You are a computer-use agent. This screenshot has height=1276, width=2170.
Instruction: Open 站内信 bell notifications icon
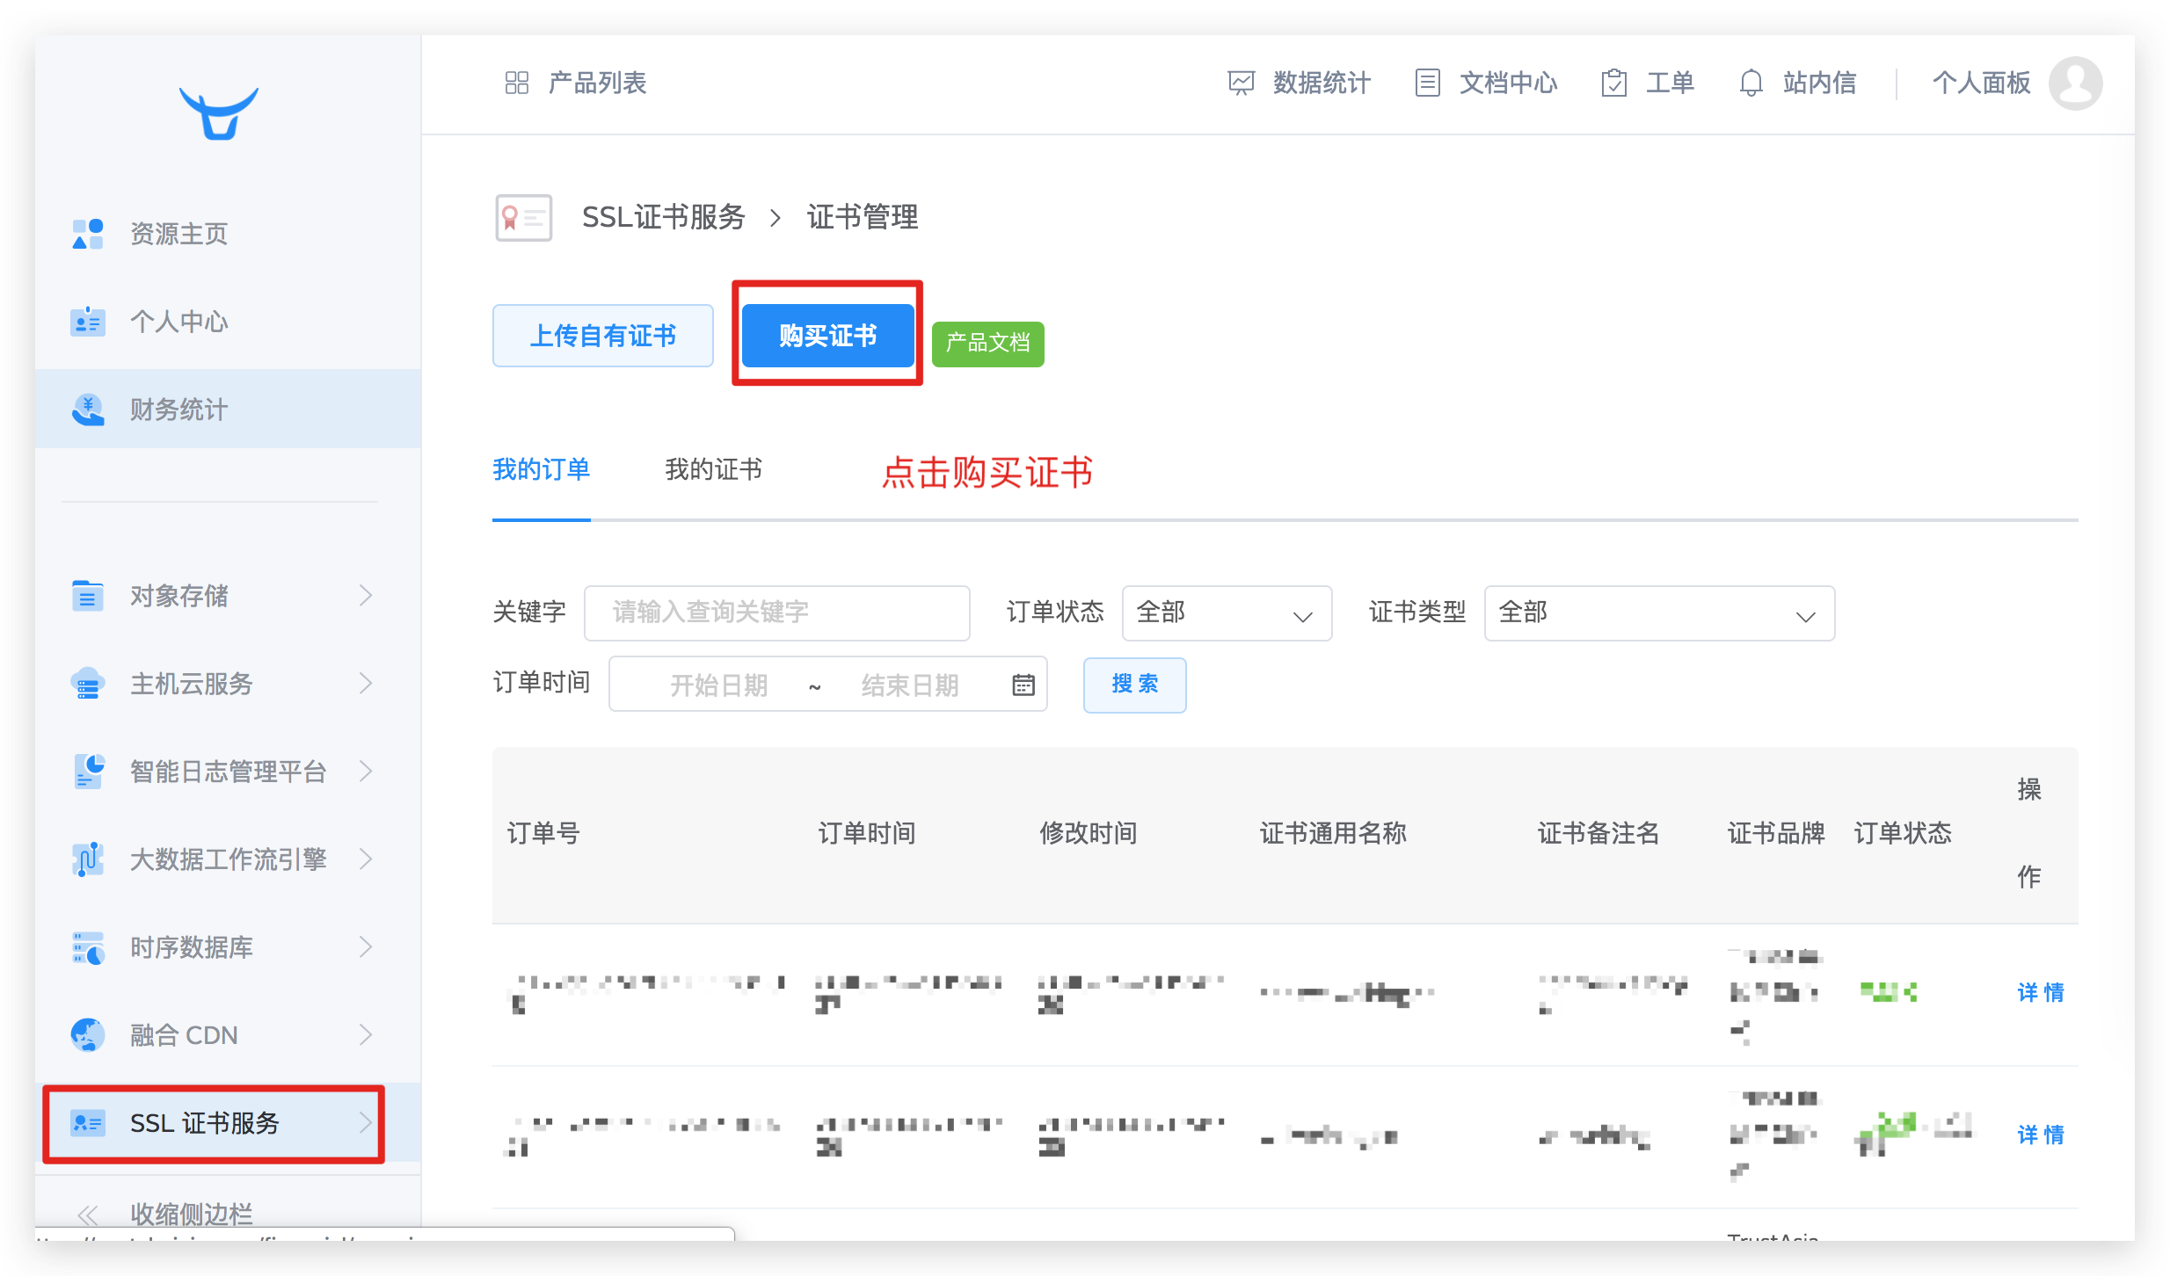(1751, 83)
